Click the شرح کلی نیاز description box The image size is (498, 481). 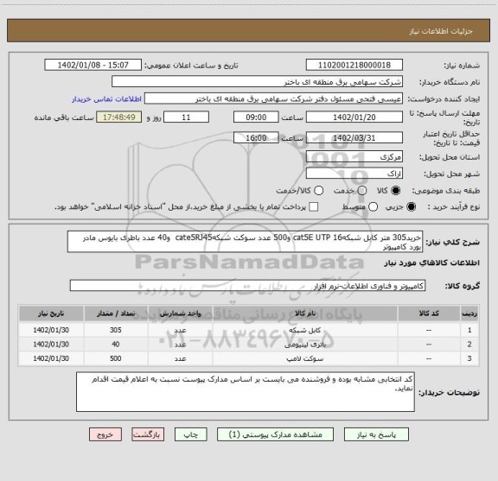[x=245, y=242]
